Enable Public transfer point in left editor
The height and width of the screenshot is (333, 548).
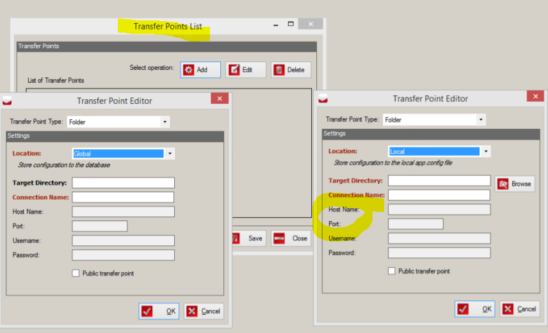pos(76,273)
